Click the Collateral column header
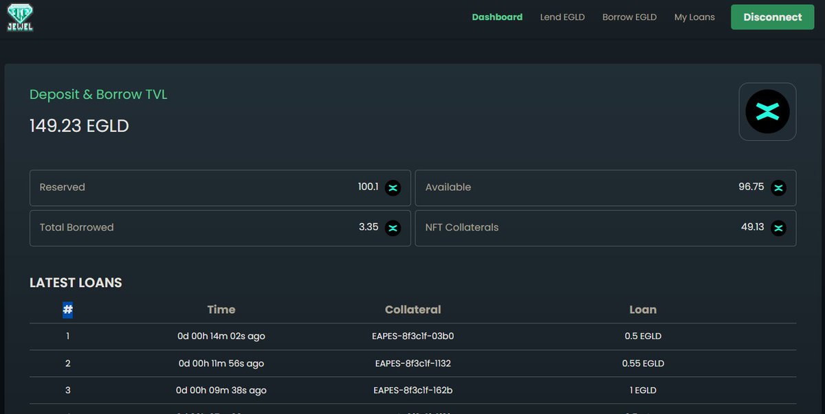The width and height of the screenshot is (825, 414). 413,310
